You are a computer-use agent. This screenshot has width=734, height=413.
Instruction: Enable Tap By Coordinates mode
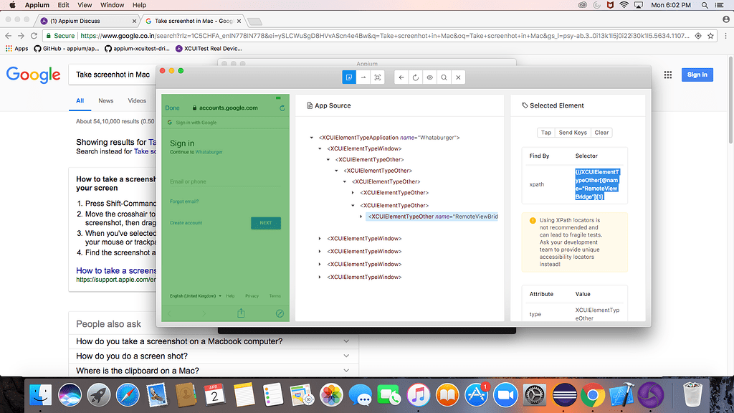[378, 77]
